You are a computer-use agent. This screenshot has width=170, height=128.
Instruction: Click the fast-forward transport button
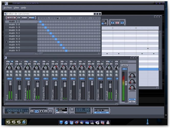point(46,111)
